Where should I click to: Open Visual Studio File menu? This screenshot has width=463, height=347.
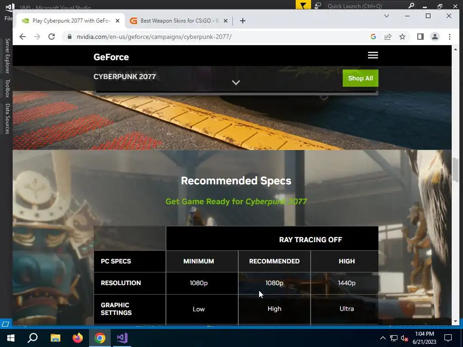[8, 18]
